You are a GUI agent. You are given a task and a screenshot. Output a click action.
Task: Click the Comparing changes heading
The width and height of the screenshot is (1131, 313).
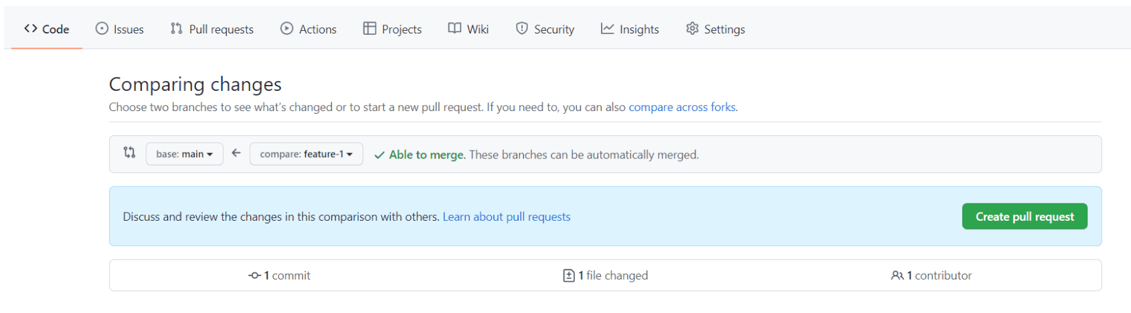coord(195,84)
